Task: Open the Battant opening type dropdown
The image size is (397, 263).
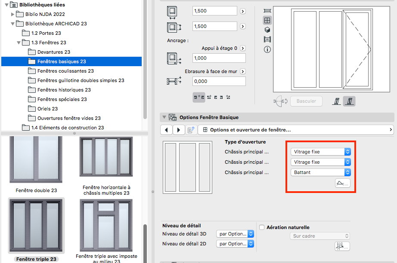Action: (x=320, y=172)
